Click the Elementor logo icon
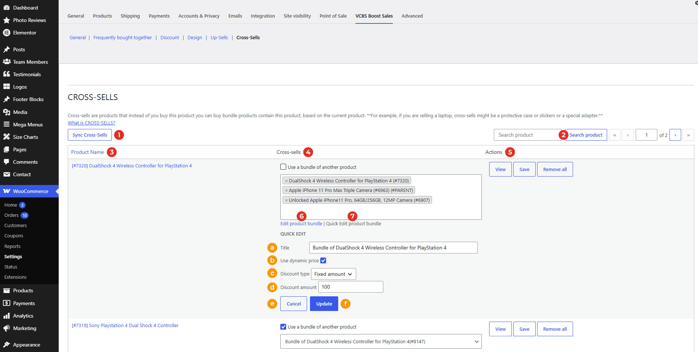Screen dimensions: 698x352 pos(7,33)
